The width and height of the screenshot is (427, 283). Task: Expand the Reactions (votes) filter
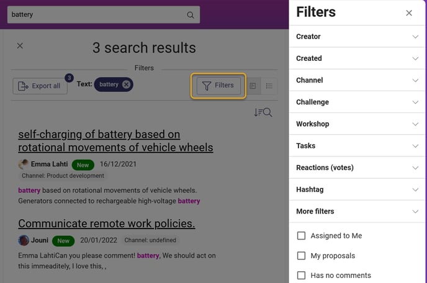pos(357,168)
